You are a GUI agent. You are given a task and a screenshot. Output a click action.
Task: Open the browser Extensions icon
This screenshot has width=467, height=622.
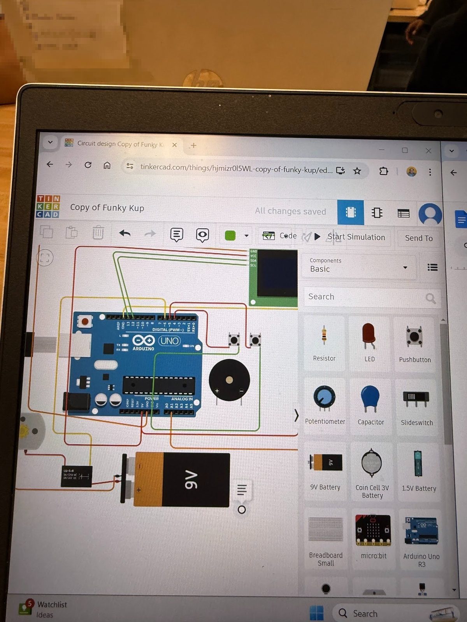383,171
